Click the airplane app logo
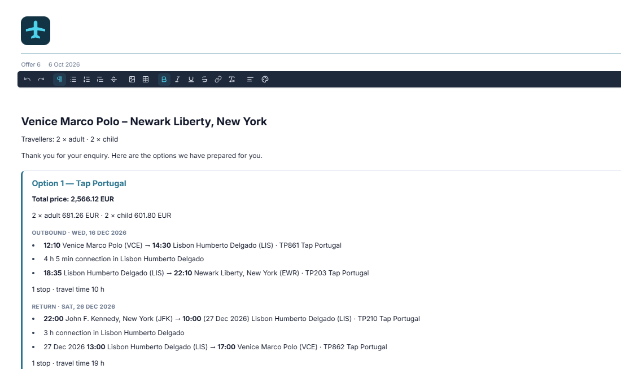The image size is (621, 369). click(x=36, y=30)
